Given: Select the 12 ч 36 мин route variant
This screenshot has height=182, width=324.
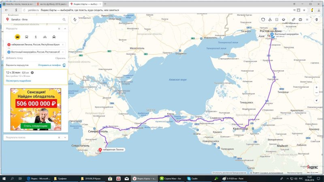Looking at the screenshot, I should tap(36, 77).
